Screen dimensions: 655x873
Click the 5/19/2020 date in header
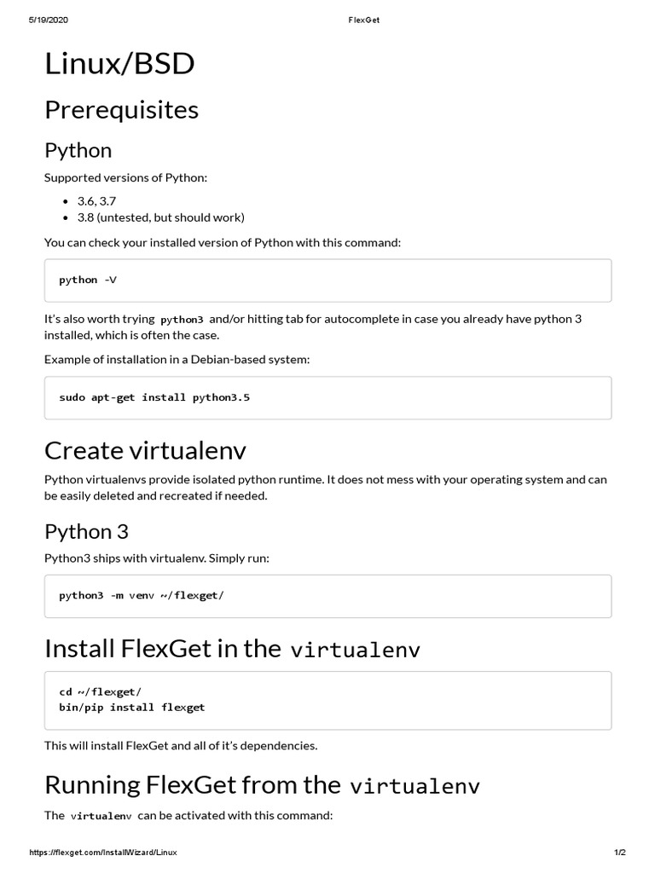(49, 20)
